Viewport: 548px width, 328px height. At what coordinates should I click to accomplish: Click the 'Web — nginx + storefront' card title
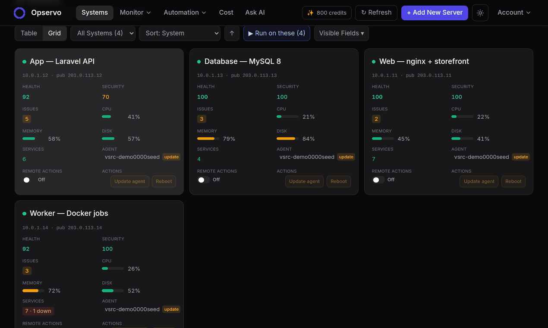424,61
